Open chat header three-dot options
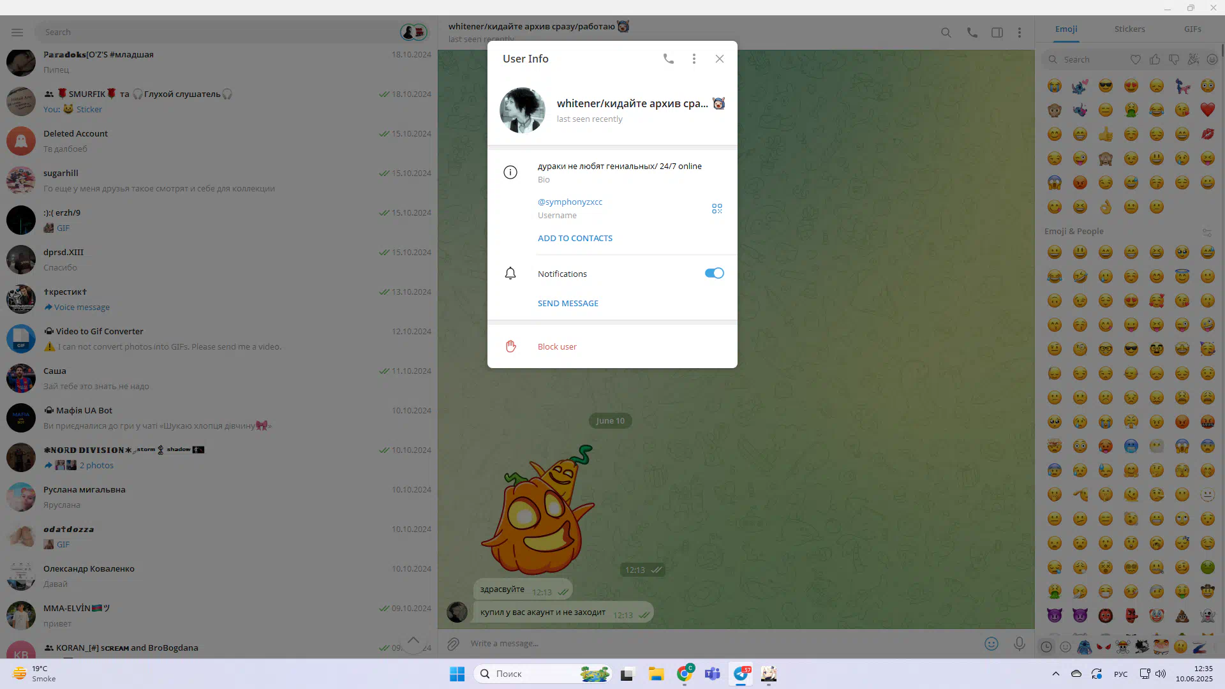Image resolution: width=1225 pixels, height=689 pixels. click(1020, 33)
